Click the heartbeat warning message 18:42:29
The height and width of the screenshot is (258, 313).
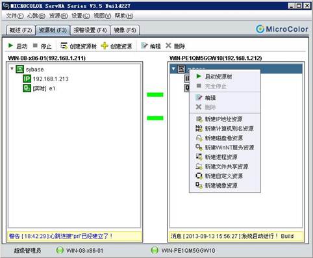point(61,236)
